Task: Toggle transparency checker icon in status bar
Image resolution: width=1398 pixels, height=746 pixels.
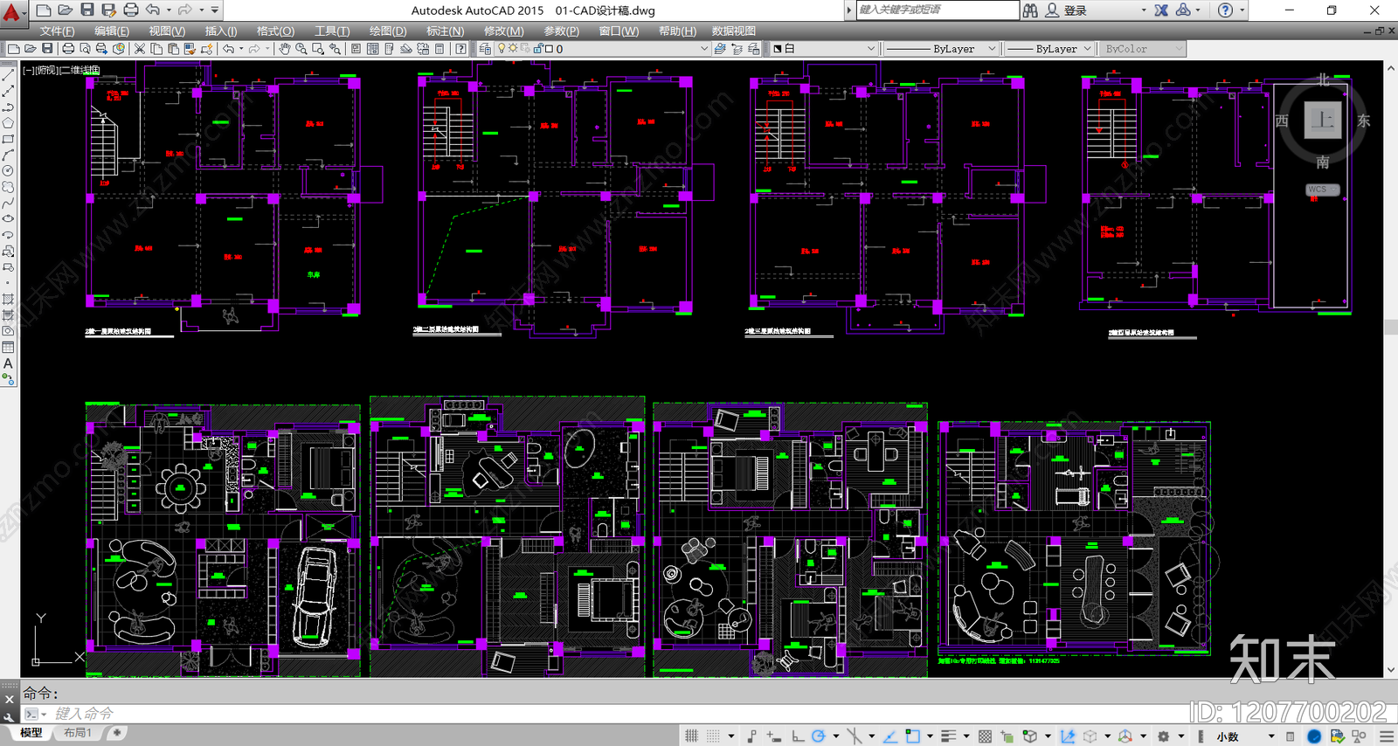Action: pos(985,736)
